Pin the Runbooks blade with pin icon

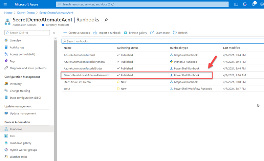pos(106,20)
